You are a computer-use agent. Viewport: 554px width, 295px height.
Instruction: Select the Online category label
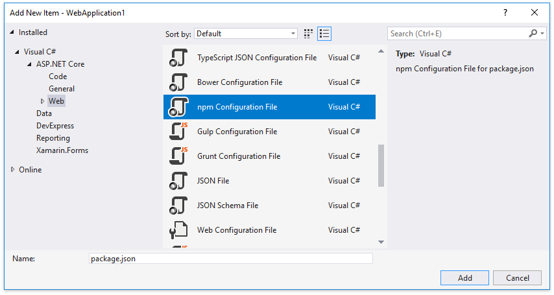coord(30,170)
